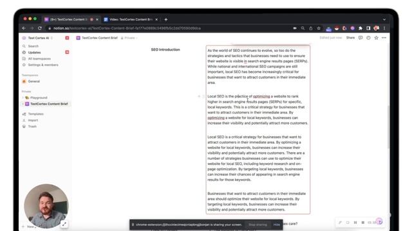Bookmark this page with Chrome star icon
The height and width of the screenshot is (231, 412).
[x=319, y=28]
